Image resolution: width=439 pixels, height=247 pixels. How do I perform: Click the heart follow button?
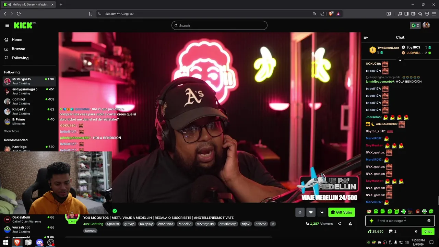coord(311,212)
